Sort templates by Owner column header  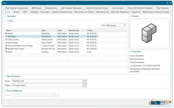[92, 30]
